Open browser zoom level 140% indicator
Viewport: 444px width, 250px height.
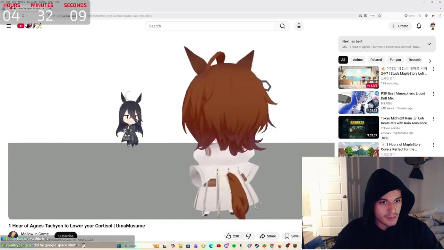[373, 16]
